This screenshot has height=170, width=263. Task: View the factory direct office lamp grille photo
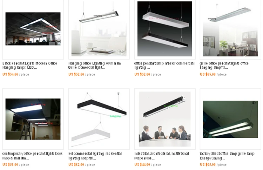[x=230, y=120]
